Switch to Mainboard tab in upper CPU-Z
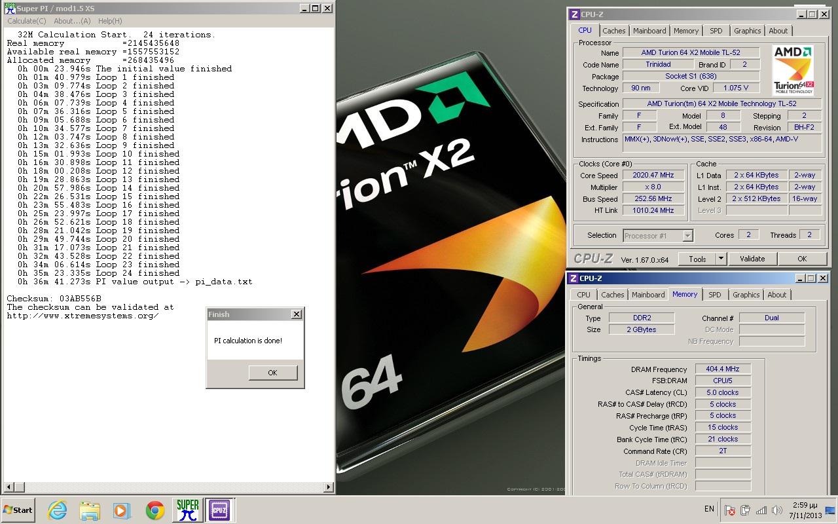838x524 pixels. (x=649, y=31)
